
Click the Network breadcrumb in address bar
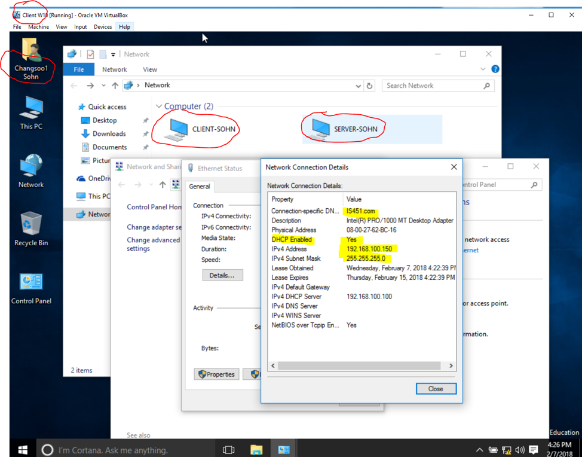[157, 86]
